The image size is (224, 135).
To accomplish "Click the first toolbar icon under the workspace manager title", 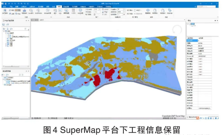I will pos(3,25).
